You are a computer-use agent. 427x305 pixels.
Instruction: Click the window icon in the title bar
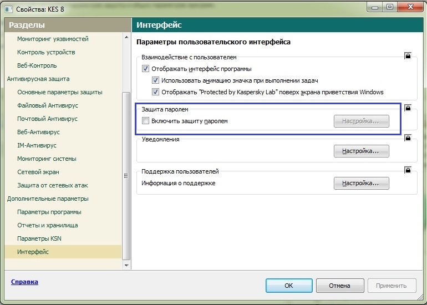pos(9,9)
